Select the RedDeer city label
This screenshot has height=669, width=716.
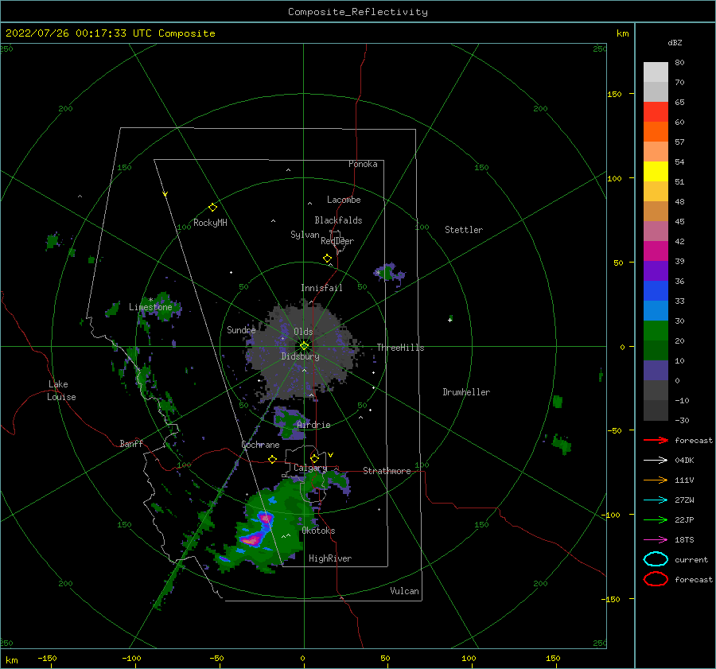pos(337,241)
